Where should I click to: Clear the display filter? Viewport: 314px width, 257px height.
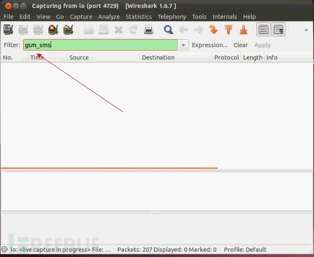tap(241, 45)
